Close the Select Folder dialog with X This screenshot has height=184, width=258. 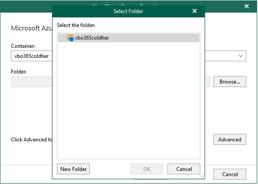pyautogui.click(x=194, y=11)
